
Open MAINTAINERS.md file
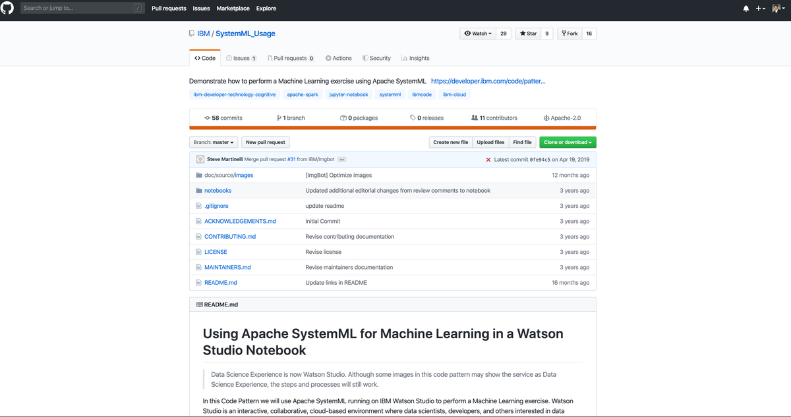tap(227, 267)
